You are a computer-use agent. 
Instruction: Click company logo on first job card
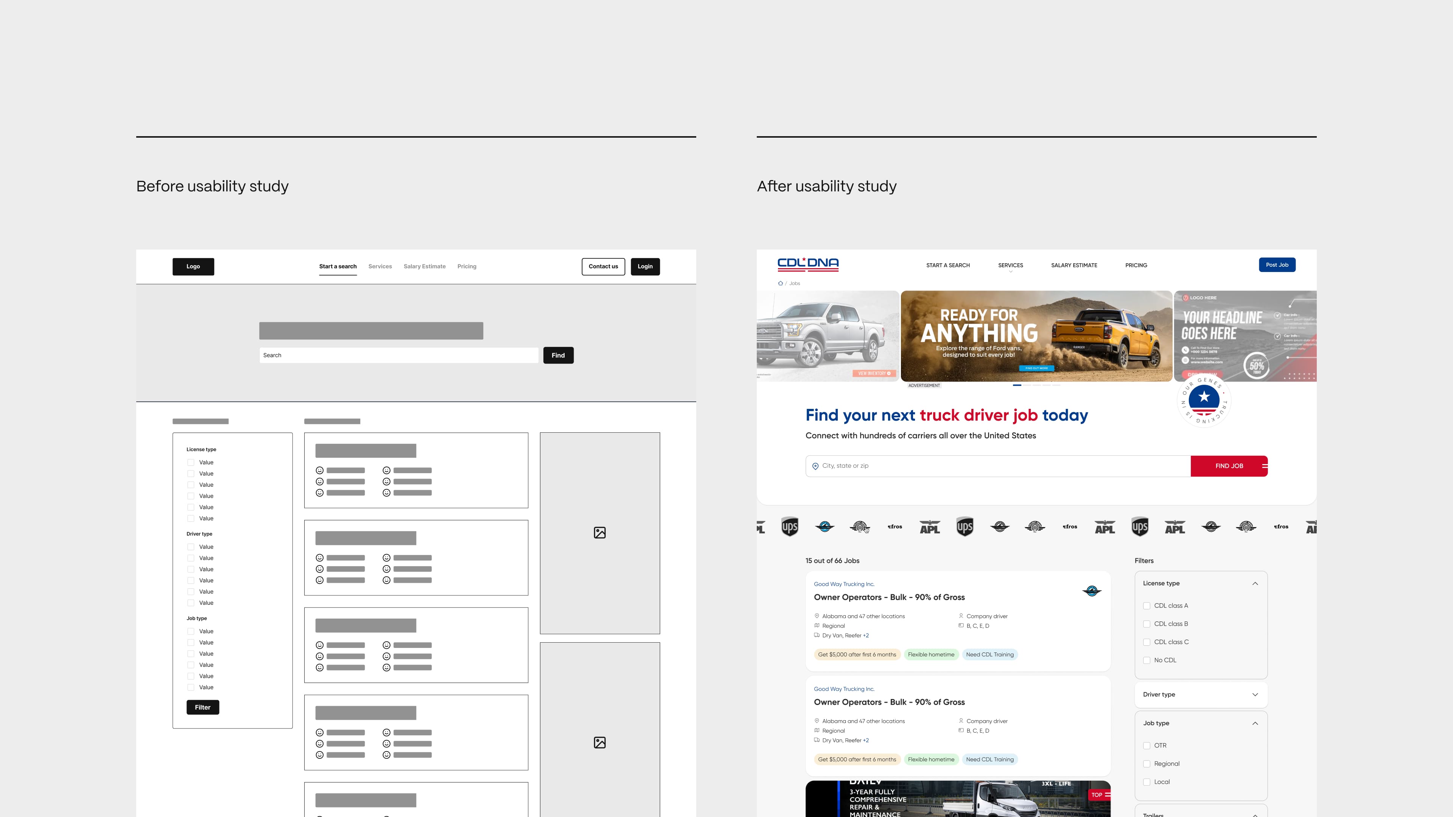pos(1091,591)
